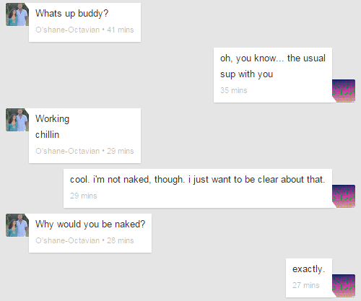
Task: Click the pixel avatar beside the "exactly." message
Action: (344, 286)
